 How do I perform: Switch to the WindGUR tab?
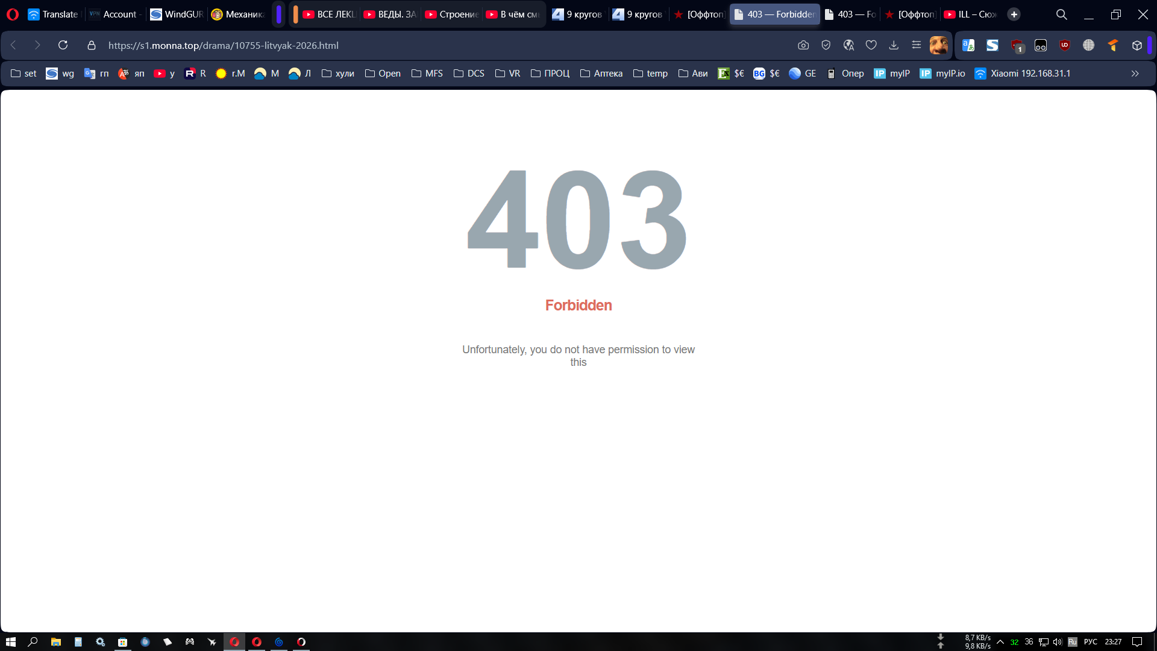pyautogui.click(x=177, y=14)
